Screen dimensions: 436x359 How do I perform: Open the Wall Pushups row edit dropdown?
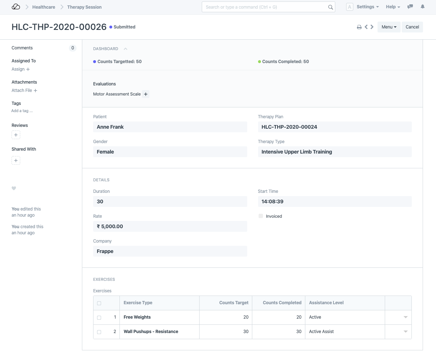tap(405, 332)
